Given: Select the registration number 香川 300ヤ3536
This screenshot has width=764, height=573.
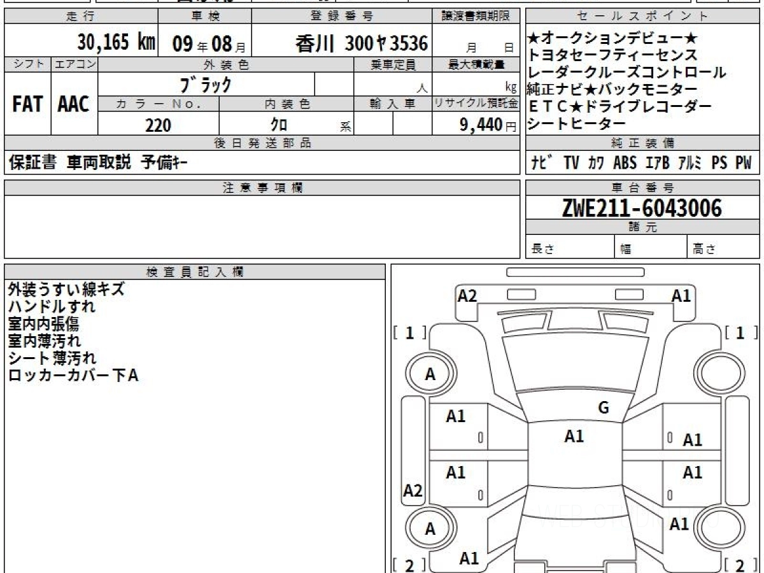Looking at the screenshot, I should (362, 43).
